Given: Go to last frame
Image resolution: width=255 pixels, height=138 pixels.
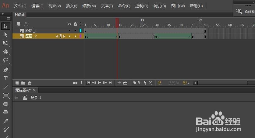Looking at the screenshot, I should 111,83.
